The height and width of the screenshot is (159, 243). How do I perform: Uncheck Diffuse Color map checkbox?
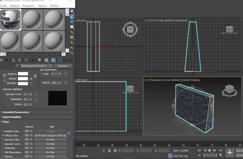pos(3,135)
